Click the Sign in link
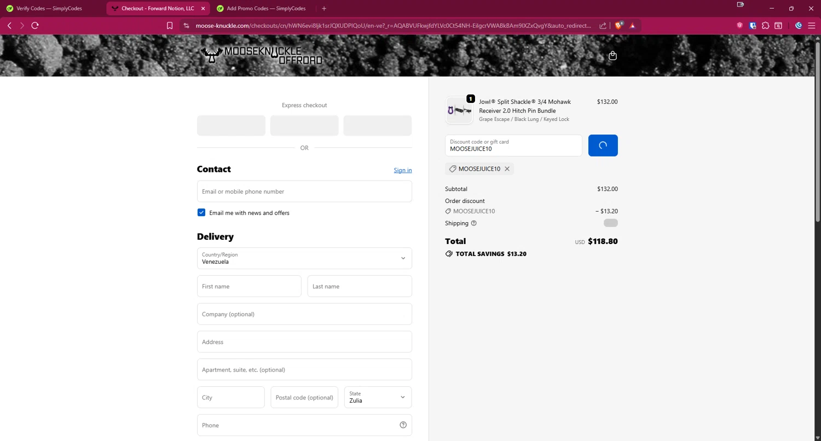 coord(403,170)
